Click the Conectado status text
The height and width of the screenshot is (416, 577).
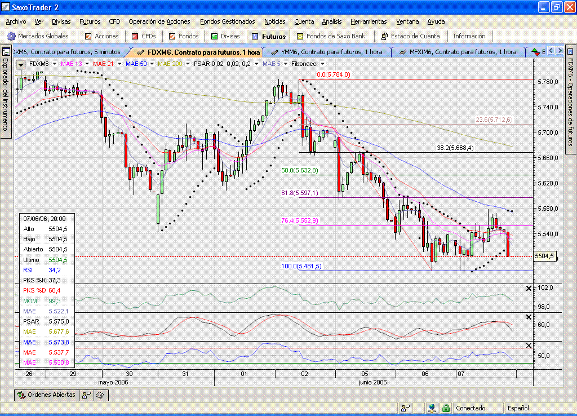click(x=471, y=408)
